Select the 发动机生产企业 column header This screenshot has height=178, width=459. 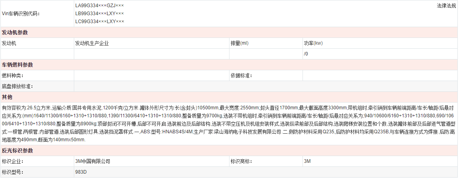coord(92,43)
